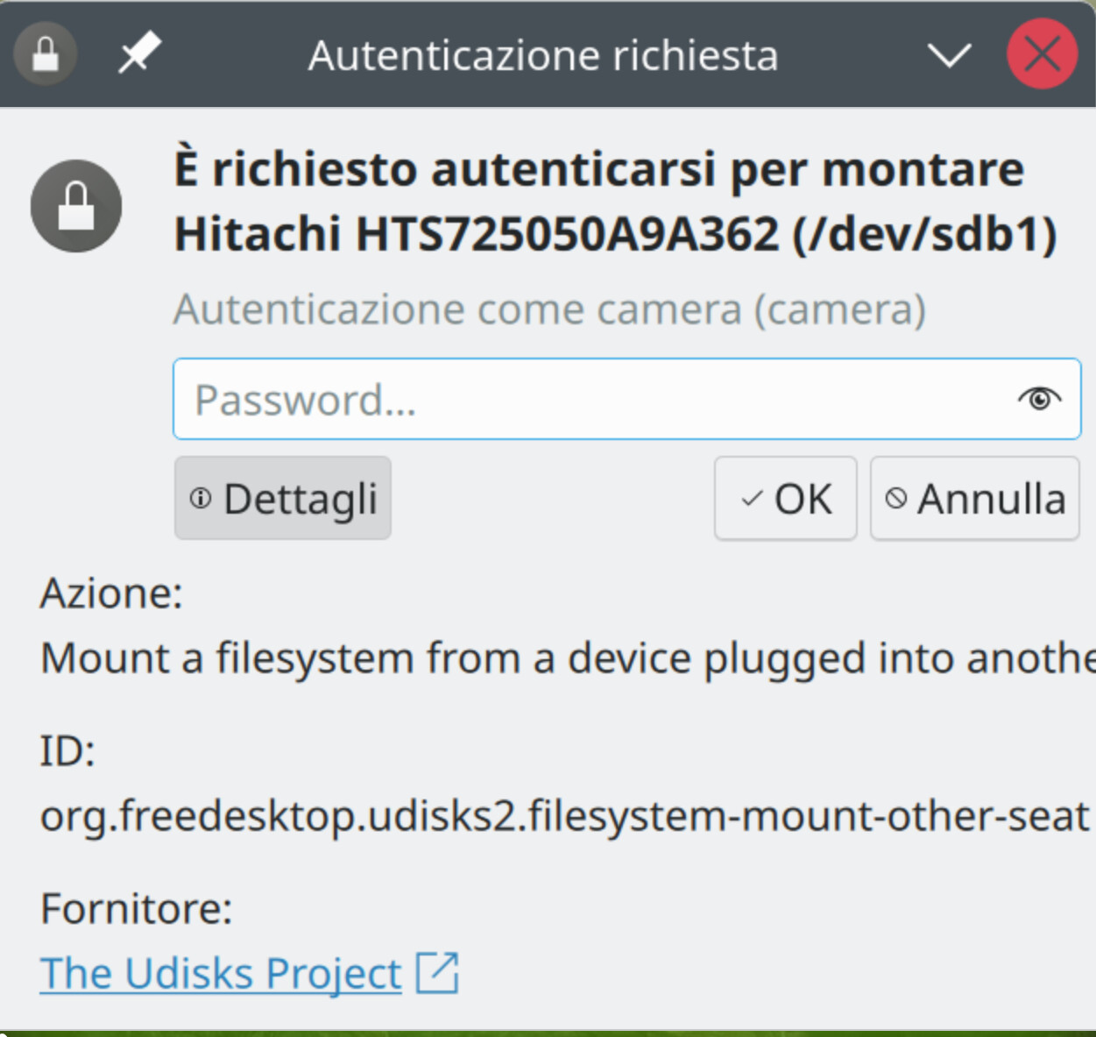Click the external-link icon after Udisks Project
This screenshot has height=1037, width=1096.
tap(437, 973)
